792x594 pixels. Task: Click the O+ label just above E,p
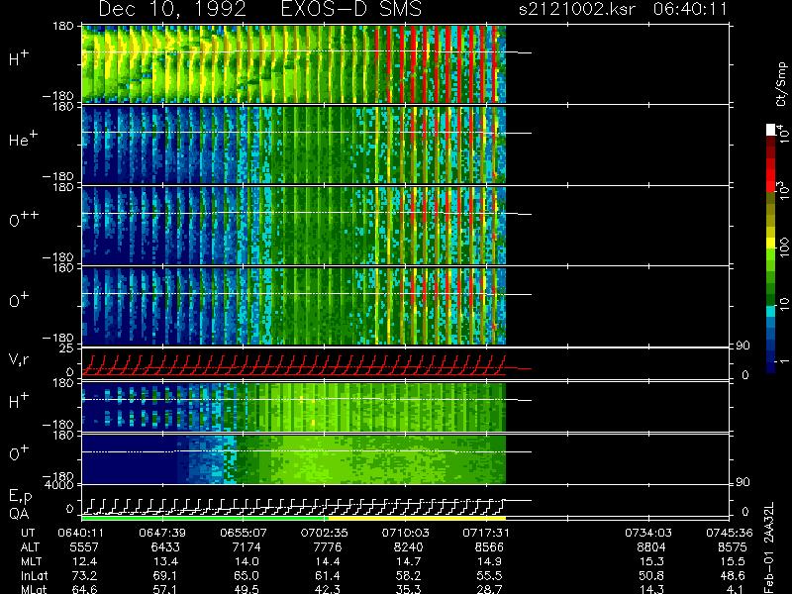coord(19,452)
